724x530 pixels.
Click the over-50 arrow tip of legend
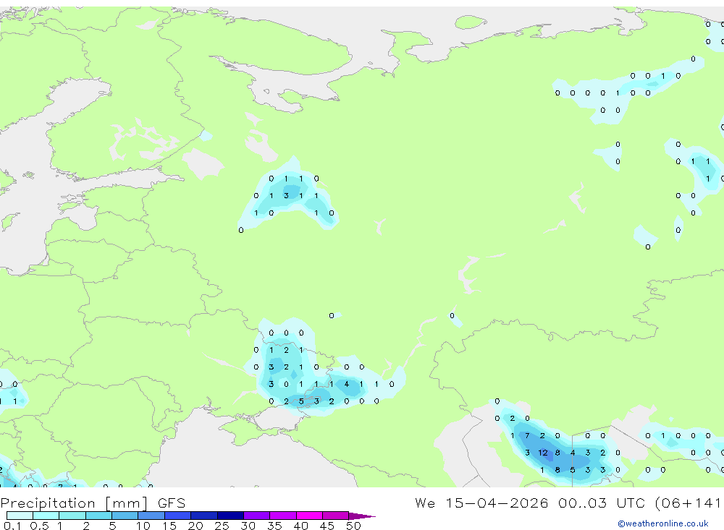362,516
